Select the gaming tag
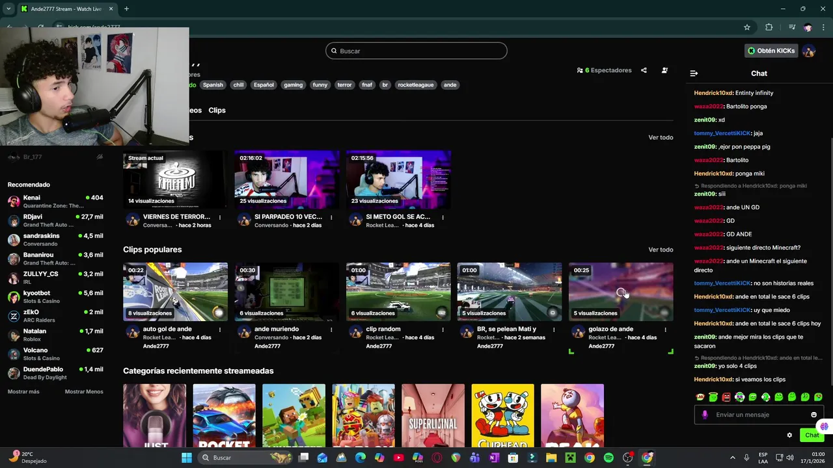 [293, 85]
